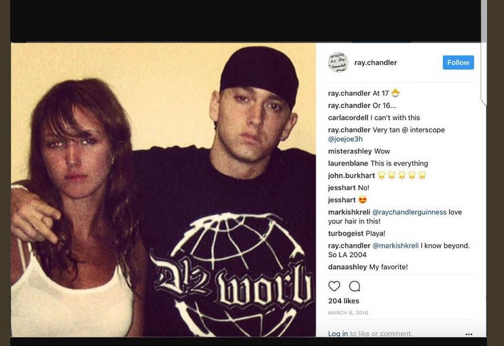Click the 204 likes count
Image resolution: width=504 pixels, height=346 pixels.
click(x=344, y=301)
